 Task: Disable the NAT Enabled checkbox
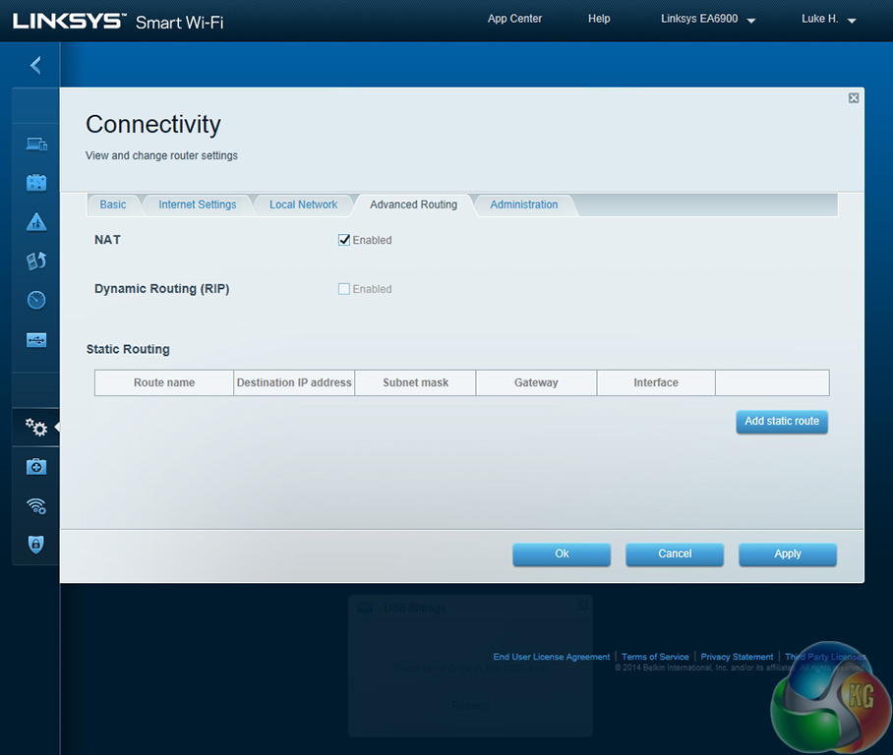[x=344, y=240]
